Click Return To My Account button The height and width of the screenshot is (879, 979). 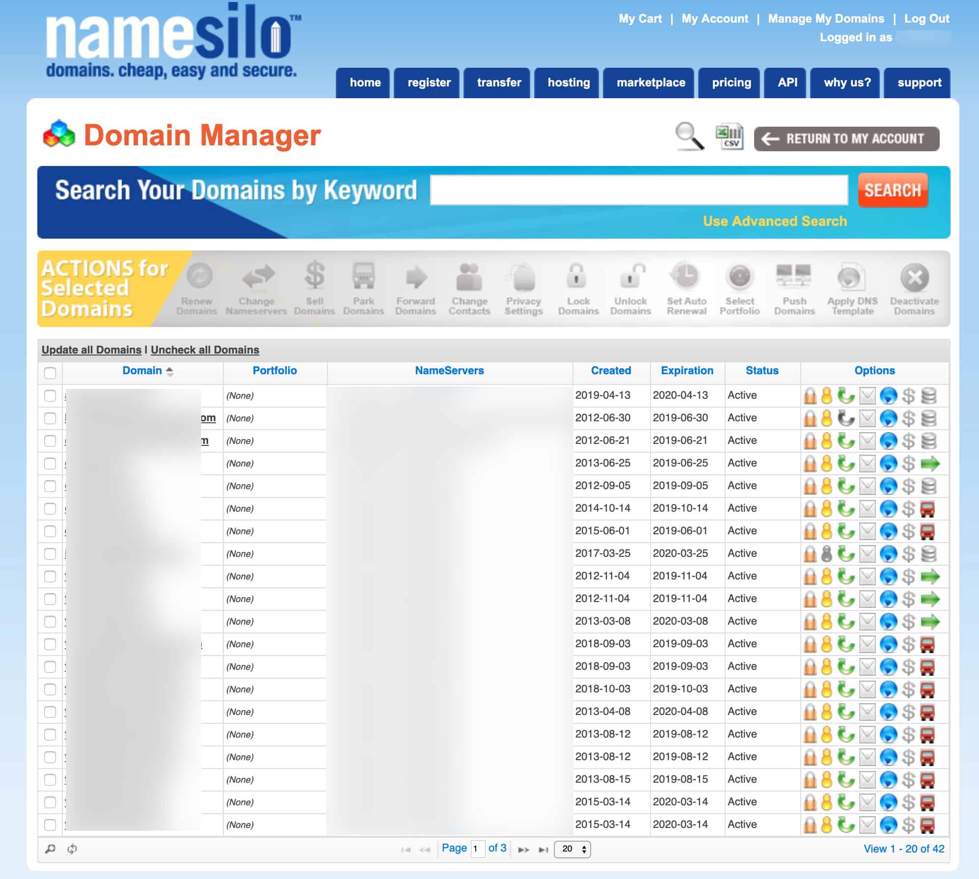click(846, 139)
